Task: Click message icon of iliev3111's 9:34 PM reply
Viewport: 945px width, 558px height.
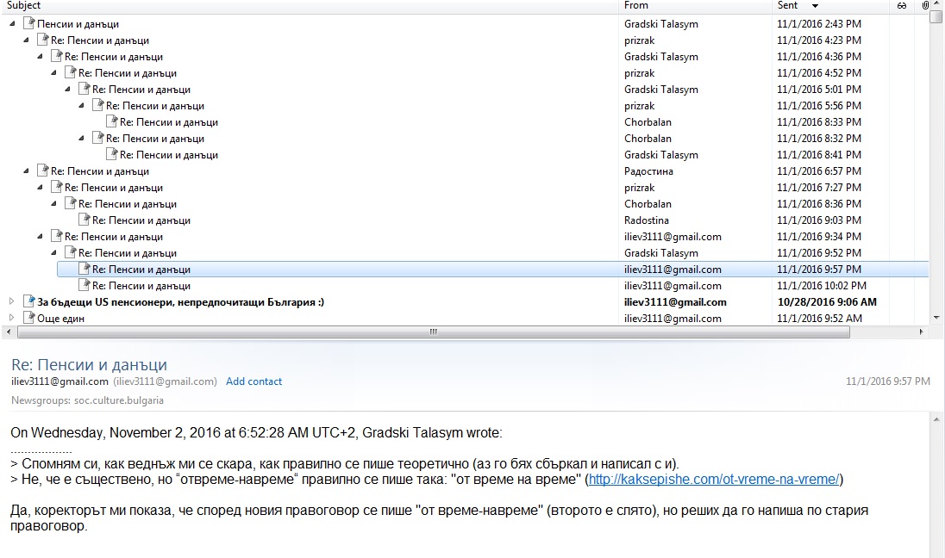Action: pyautogui.click(x=56, y=236)
